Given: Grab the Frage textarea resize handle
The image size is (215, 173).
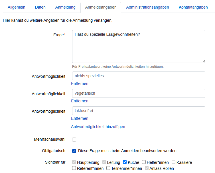Looking at the screenshot, I should (204, 61).
